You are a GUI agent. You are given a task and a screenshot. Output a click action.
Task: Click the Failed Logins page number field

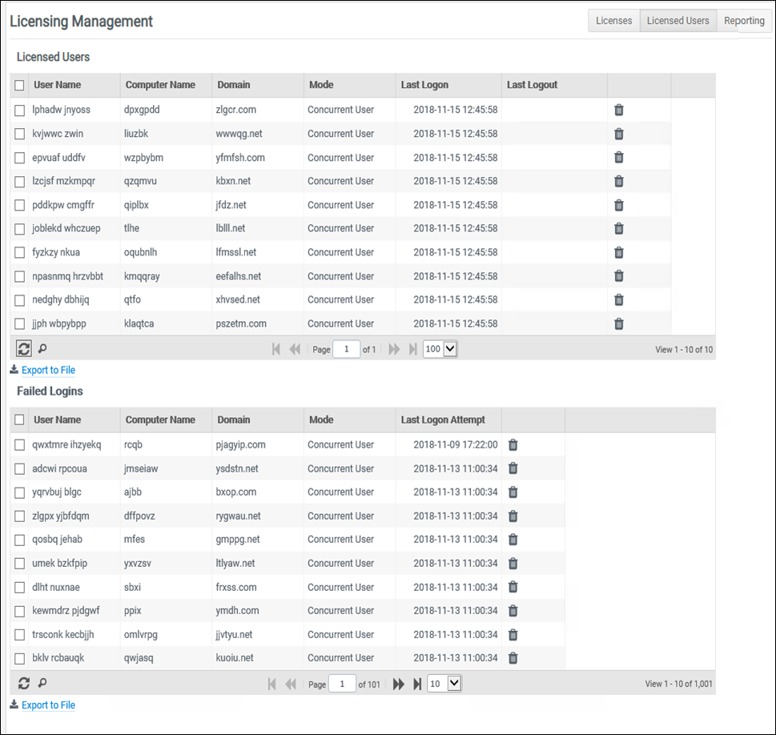coord(344,684)
